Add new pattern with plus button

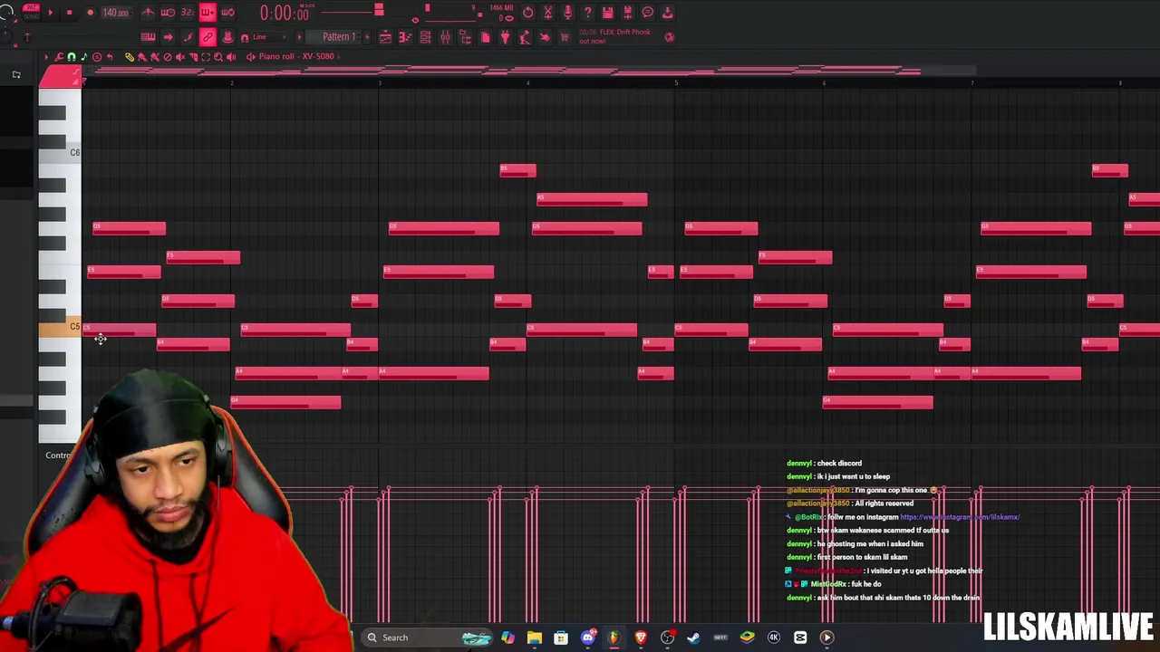[367, 37]
